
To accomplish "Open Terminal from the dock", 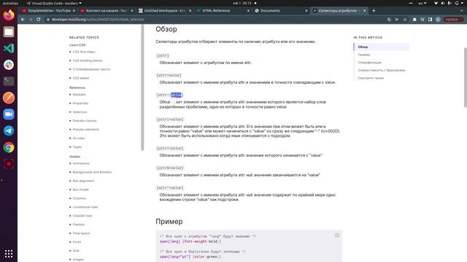I will [9, 81].
